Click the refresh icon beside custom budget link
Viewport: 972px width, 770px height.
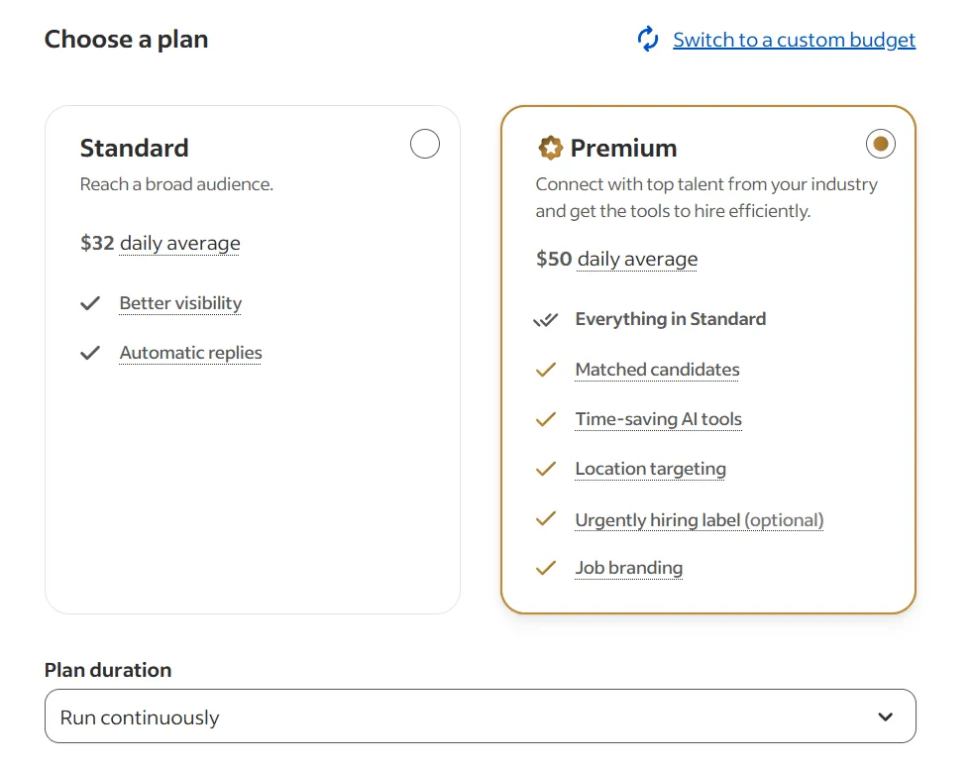[x=647, y=39]
